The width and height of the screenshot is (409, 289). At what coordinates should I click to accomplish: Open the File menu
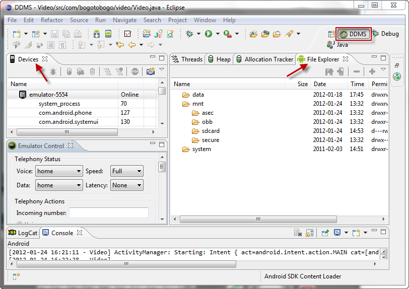(12, 20)
